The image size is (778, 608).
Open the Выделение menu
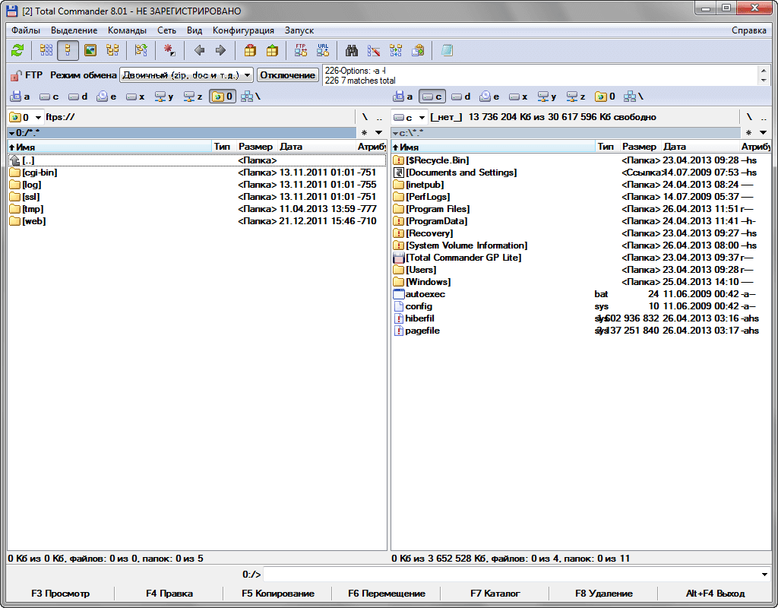(74, 30)
